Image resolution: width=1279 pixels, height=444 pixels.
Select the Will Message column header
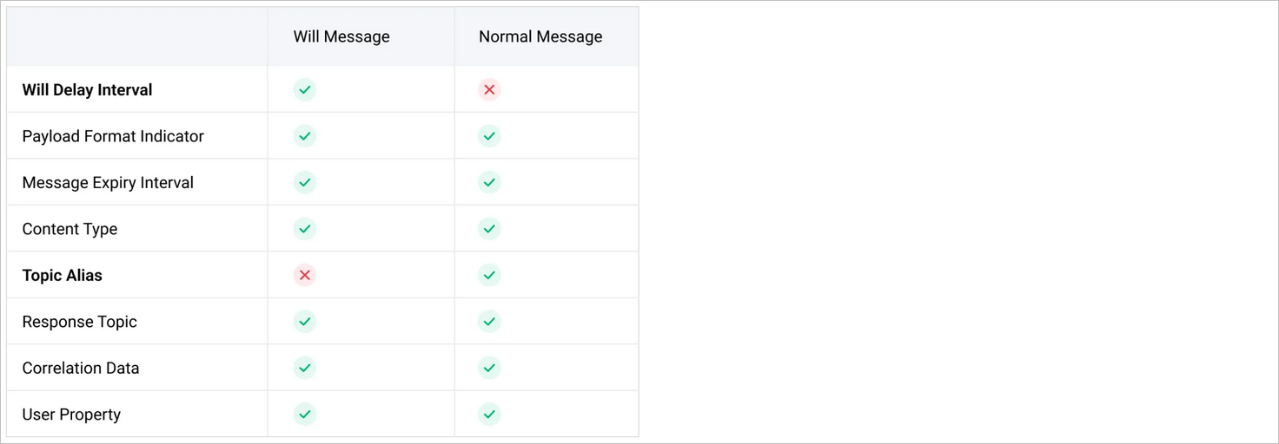click(x=341, y=36)
